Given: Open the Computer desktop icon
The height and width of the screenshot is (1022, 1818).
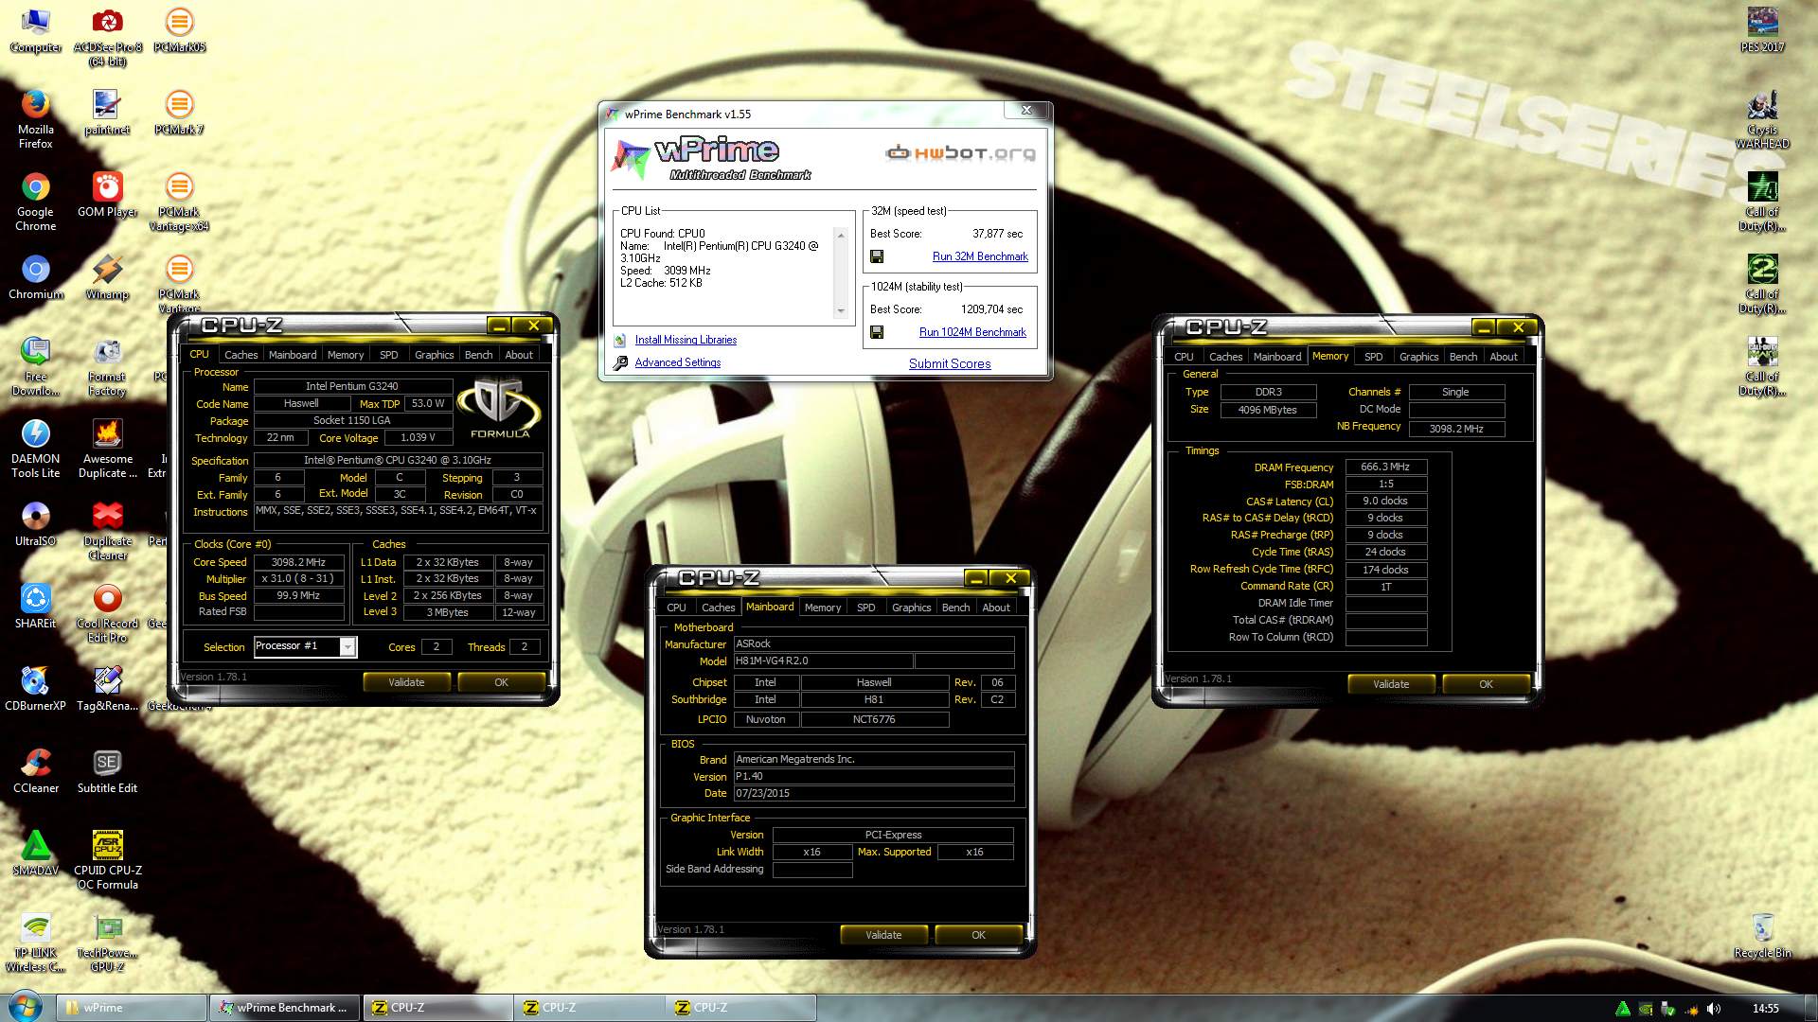Looking at the screenshot, I should coord(35,30).
